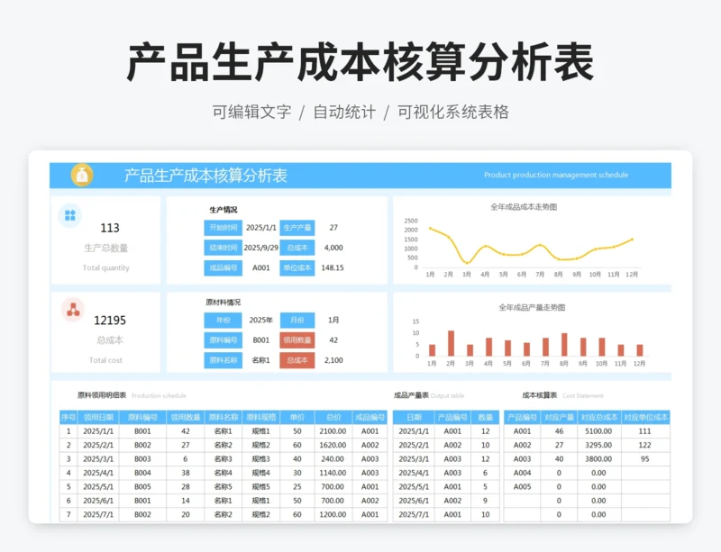Click the cell 3295.00 in 成本核算表
Image resolution: width=721 pixels, height=552 pixels.
(x=598, y=445)
